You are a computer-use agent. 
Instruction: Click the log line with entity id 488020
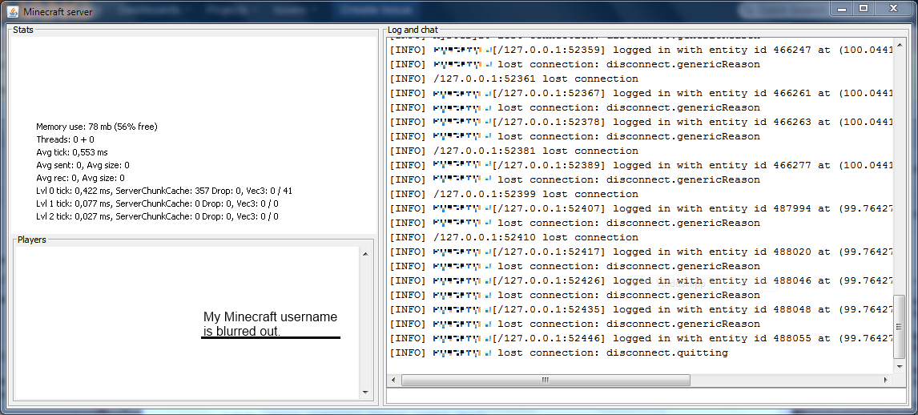click(641, 252)
